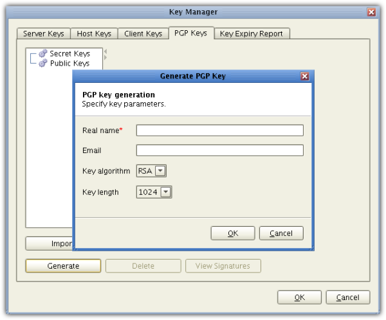Switch to the Host Keys tab

click(94, 33)
